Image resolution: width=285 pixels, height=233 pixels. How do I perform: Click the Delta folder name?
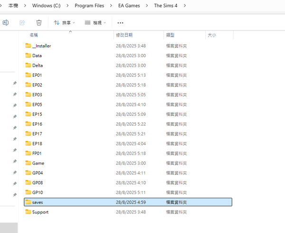(x=38, y=65)
